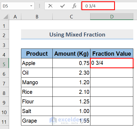The height and width of the screenshot is (129, 137).
Task: Select row 5 header
Action: (4, 63)
